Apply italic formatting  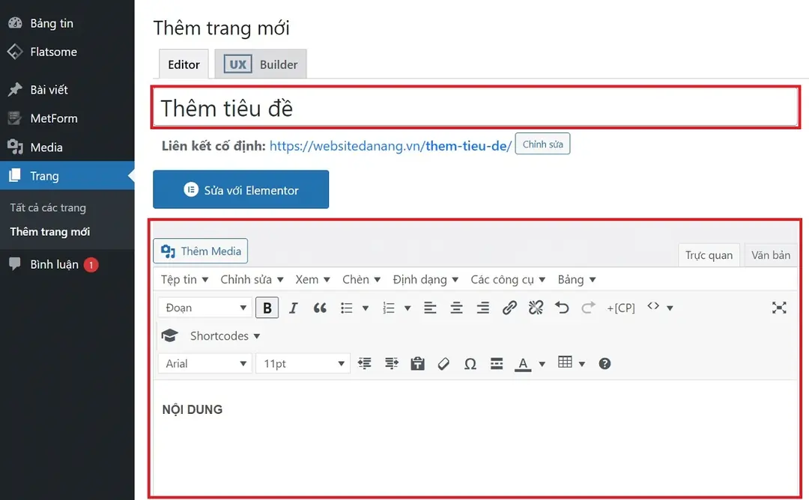294,307
